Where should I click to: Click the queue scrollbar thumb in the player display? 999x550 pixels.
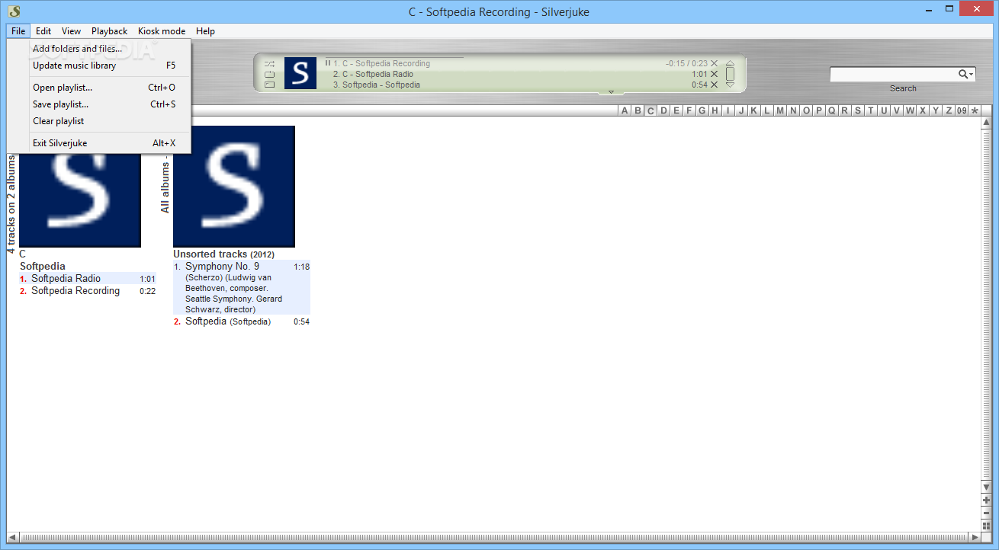pyautogui.click(x=730, y=74)
